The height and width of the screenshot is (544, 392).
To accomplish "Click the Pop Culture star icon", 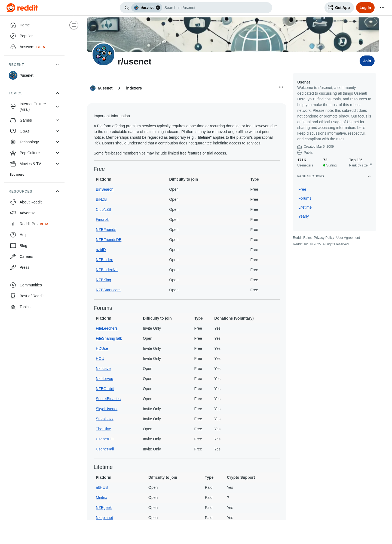I will tap(13, 153).
